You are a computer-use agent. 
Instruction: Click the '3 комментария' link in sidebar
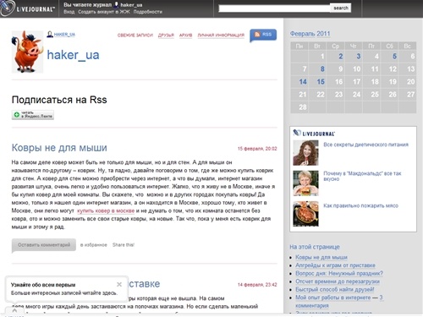click(312, 305)
